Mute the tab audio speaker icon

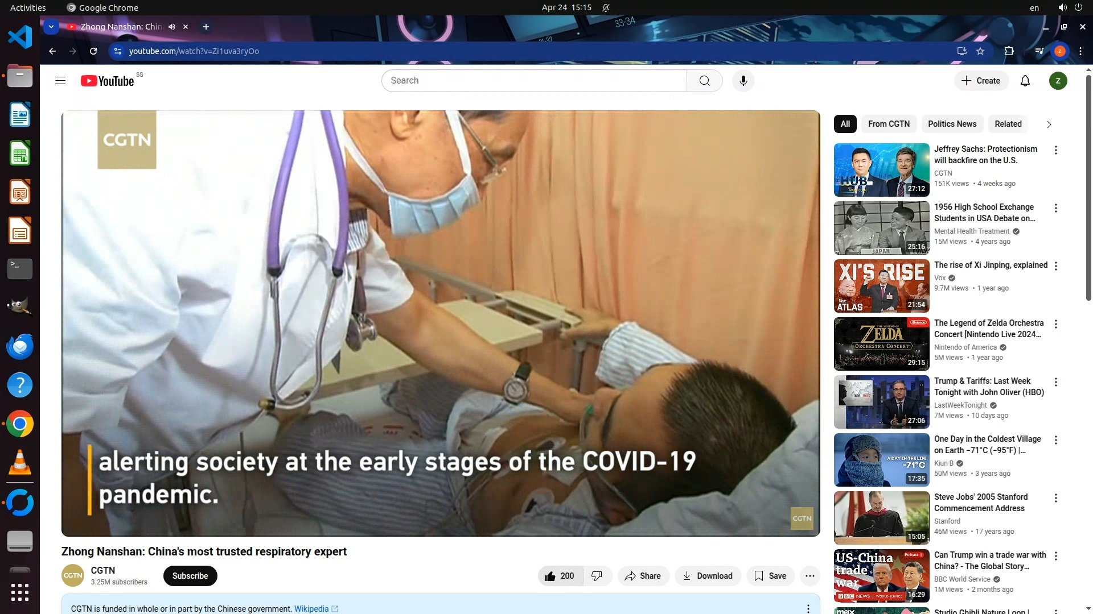tap(172, 27)
